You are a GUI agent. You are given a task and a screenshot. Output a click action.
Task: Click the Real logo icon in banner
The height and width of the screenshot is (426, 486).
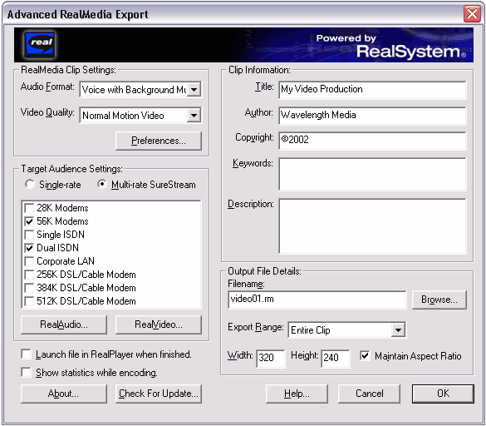[x=40, y=45]
